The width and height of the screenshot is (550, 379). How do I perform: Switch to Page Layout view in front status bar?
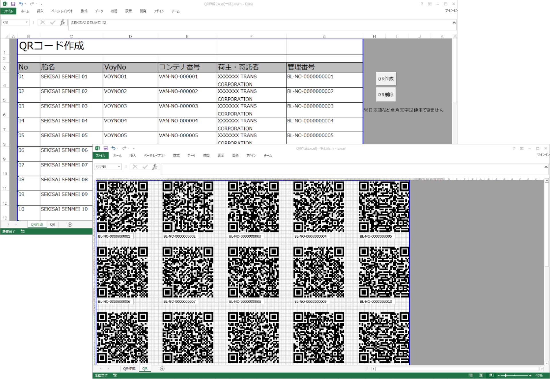click(x=481, y=375)
